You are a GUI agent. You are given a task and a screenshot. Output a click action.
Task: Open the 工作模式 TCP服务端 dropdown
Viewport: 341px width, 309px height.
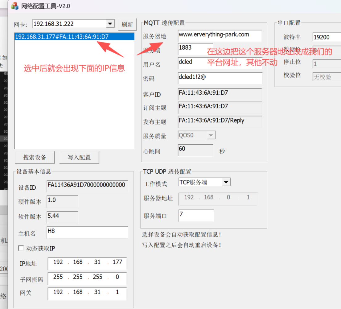(226, 182)
